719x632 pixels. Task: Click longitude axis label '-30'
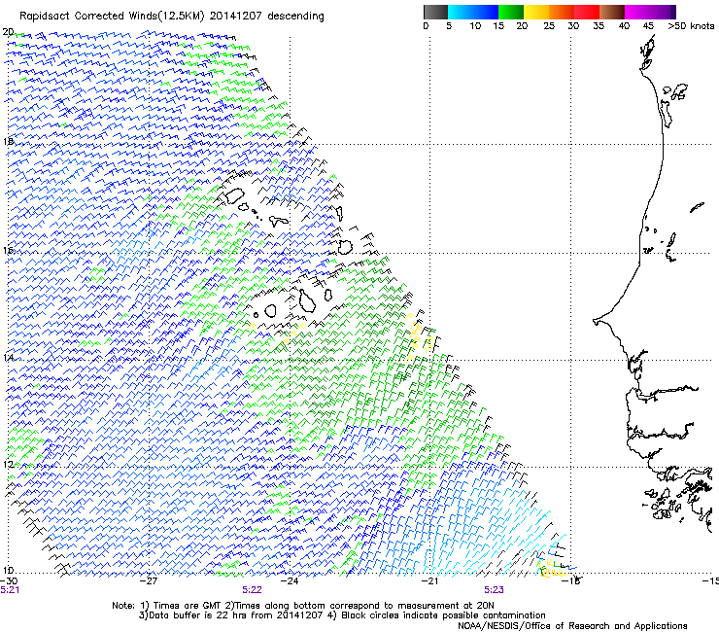pos(9,580)
